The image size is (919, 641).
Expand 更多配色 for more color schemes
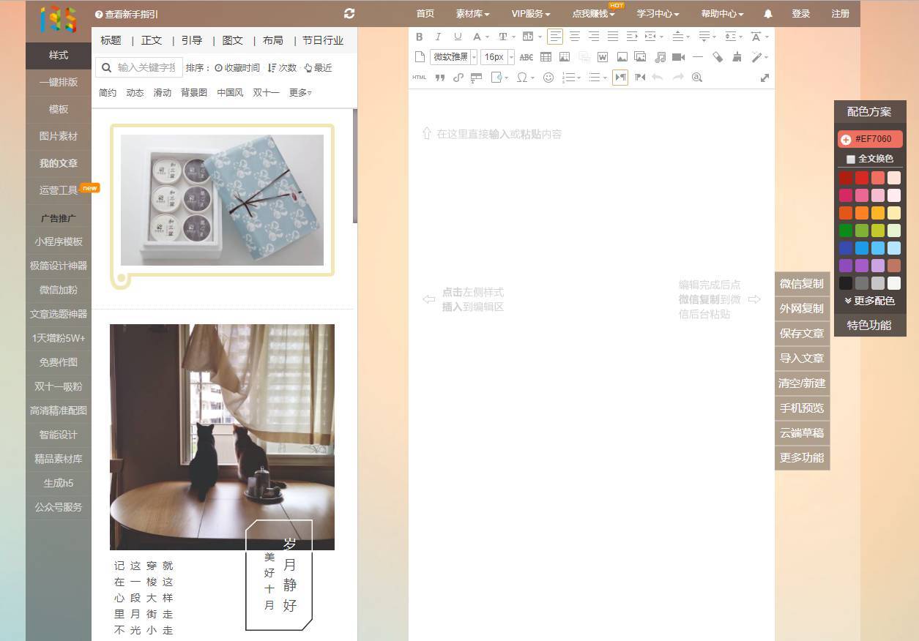point(869,301)
